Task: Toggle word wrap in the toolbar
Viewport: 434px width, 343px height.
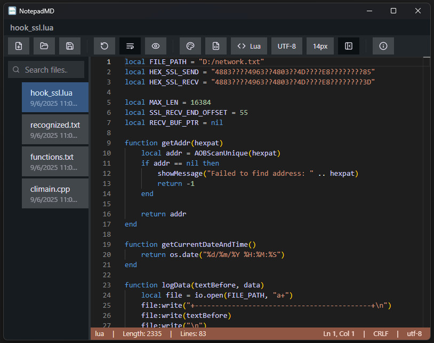Action: pos(130,46)
